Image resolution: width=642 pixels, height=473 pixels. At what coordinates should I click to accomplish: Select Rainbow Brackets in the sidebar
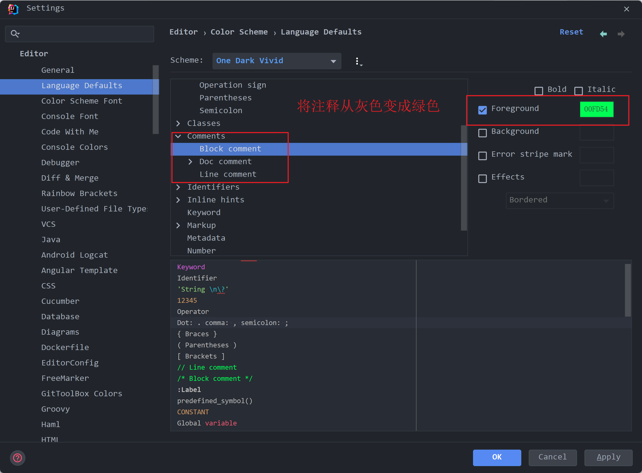pyautogui.click(x=79, y=193)
